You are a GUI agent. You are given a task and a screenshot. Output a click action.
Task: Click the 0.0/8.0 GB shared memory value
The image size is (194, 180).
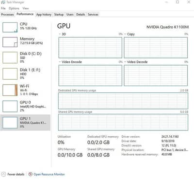click(x=98, y=155)
